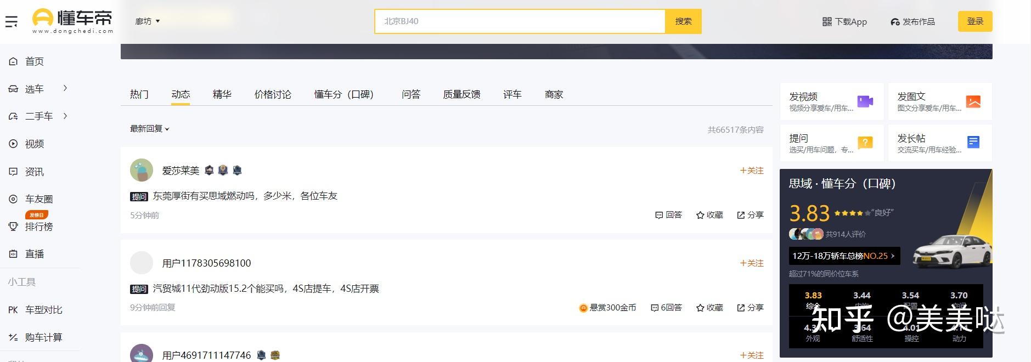Switch to the 精华 tab
This screenshot has height=362, width=1031.
click(222, 94)
